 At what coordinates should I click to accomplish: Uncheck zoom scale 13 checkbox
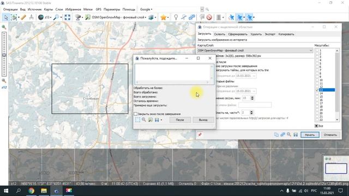click(317, 90)
